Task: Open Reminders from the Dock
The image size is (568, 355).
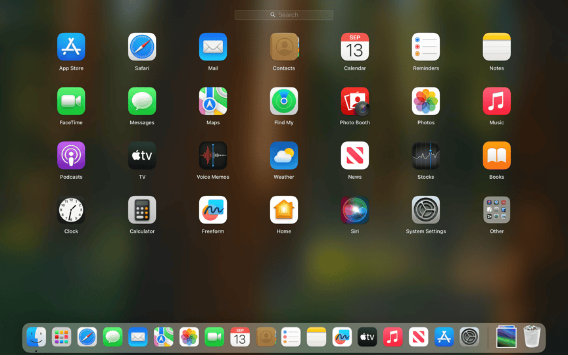Action: tap(291, 337)
